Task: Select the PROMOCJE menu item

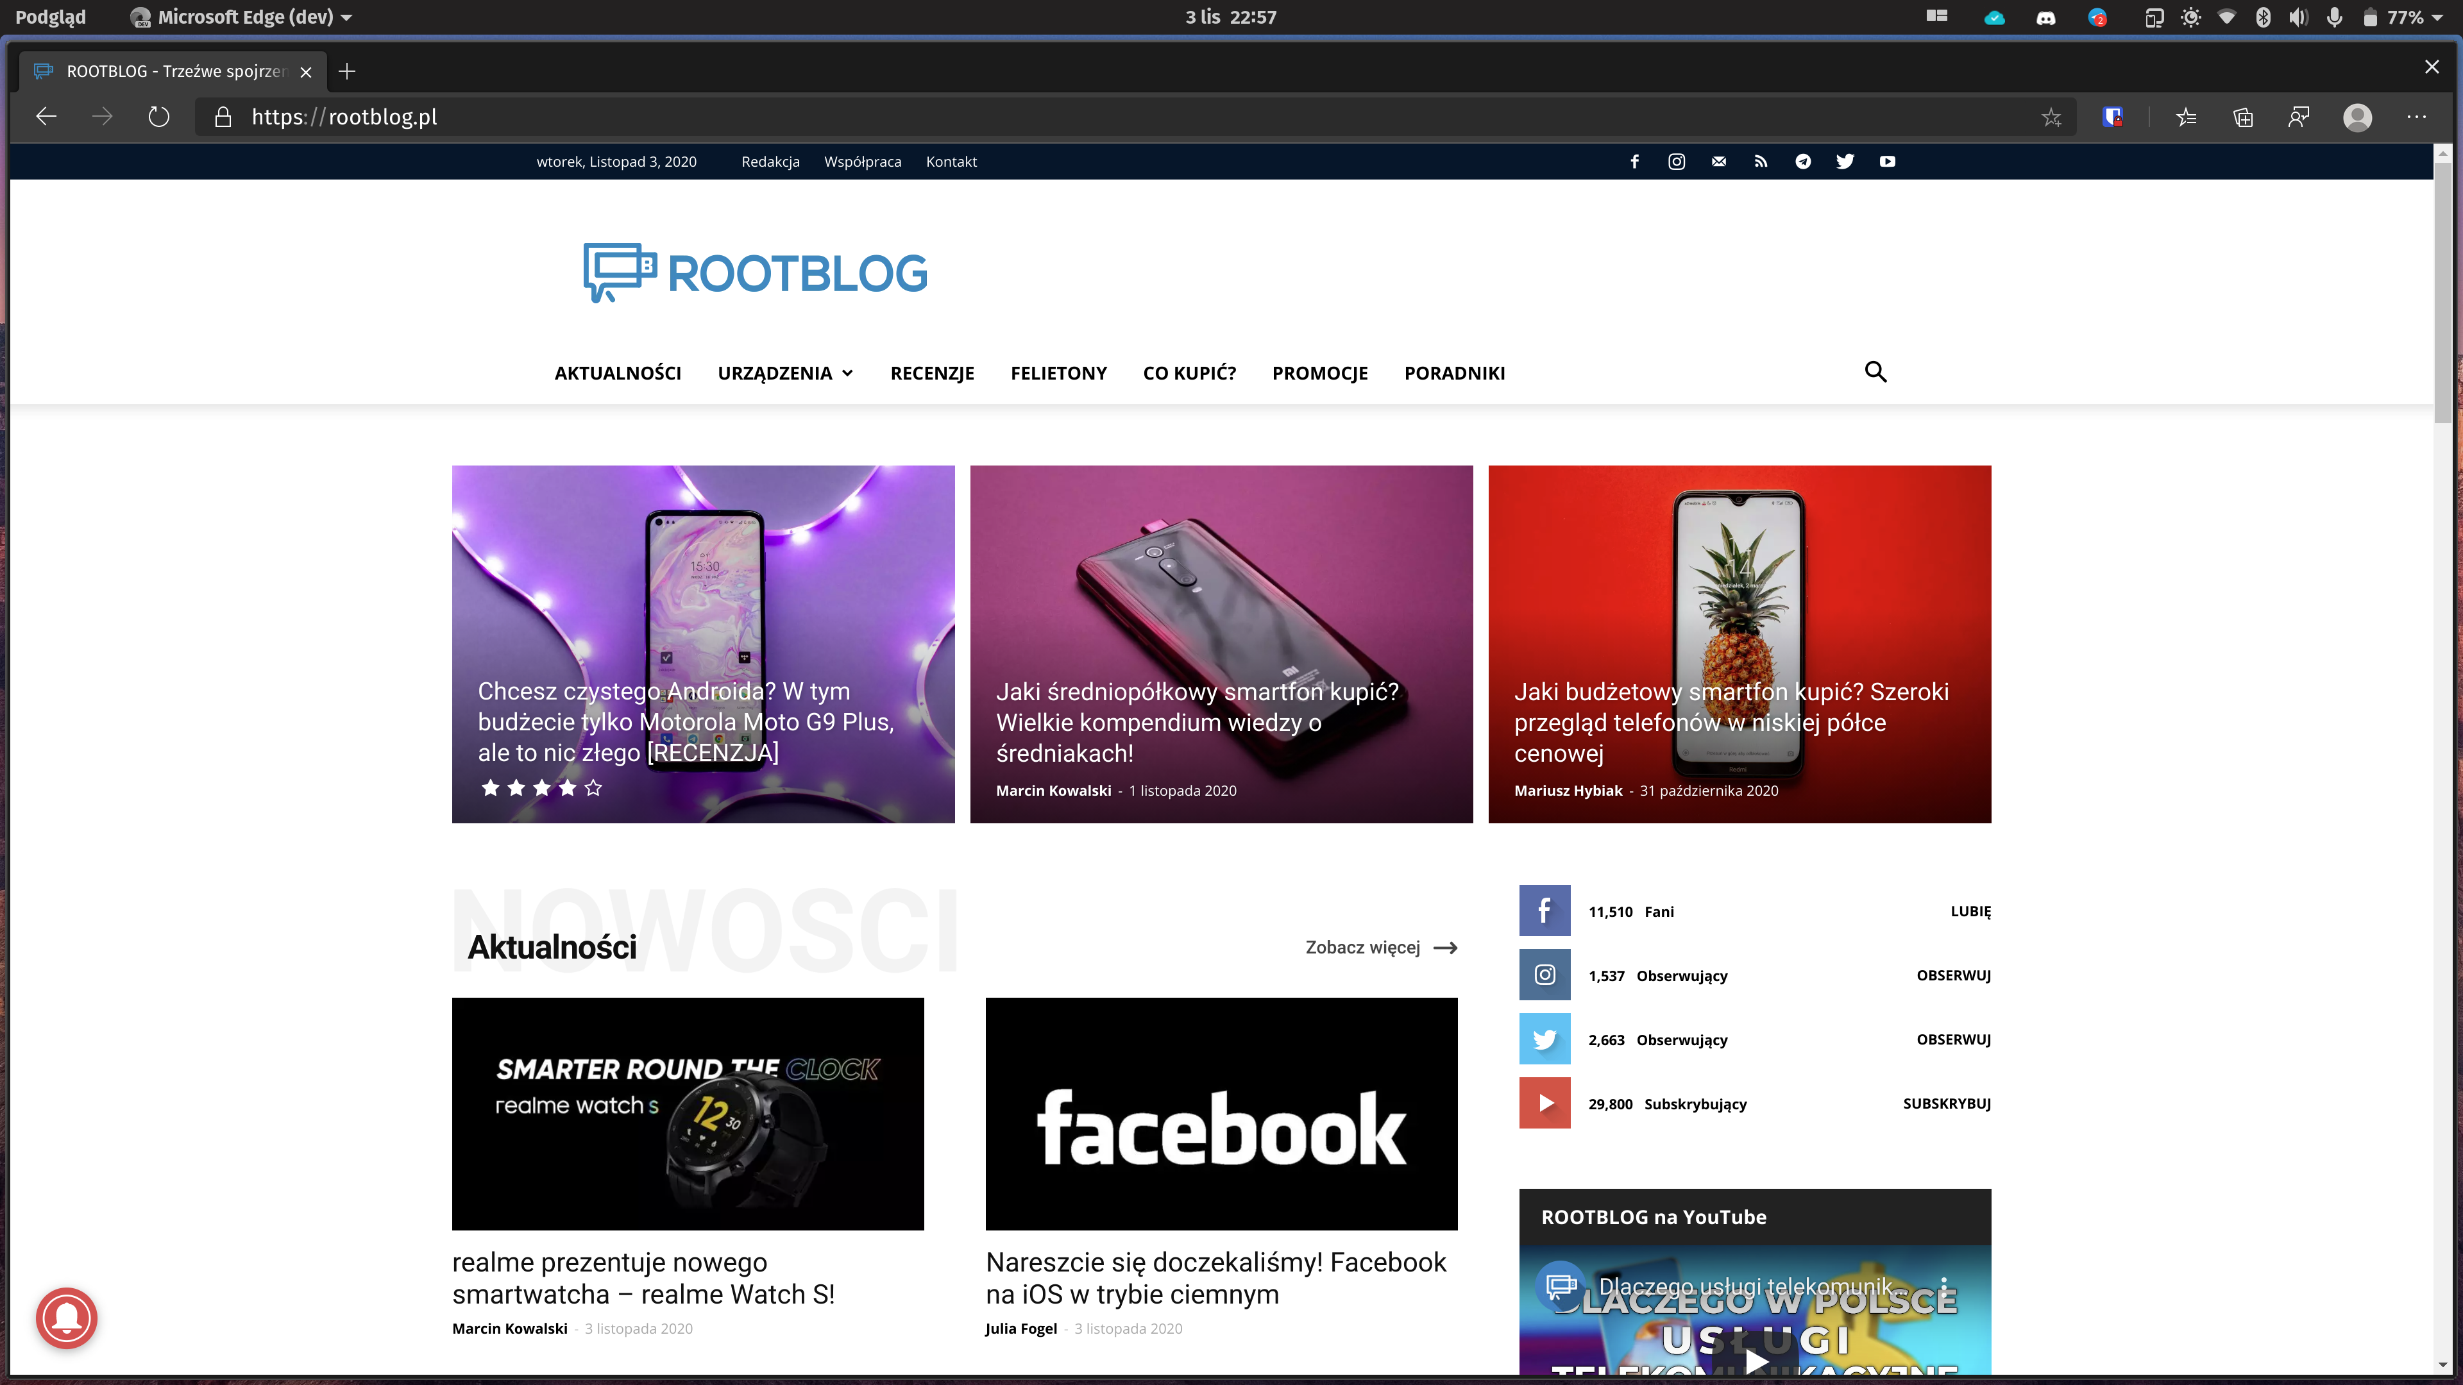Action: point(1319,373)
